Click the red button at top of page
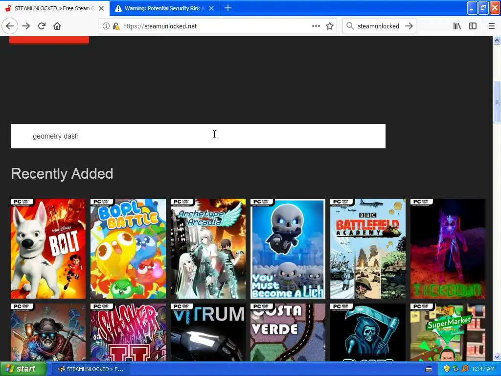The image size is (501, 376). point(49,40)
